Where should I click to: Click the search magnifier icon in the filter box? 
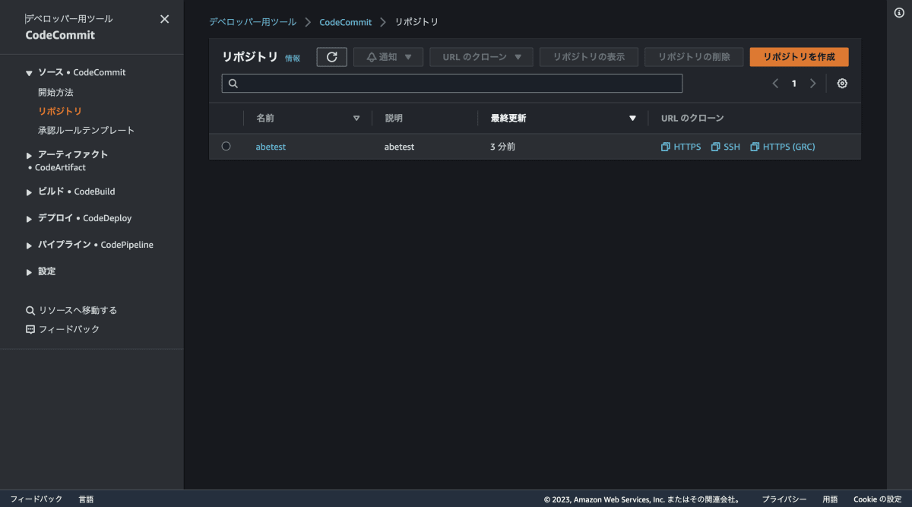tap(233, 84)
